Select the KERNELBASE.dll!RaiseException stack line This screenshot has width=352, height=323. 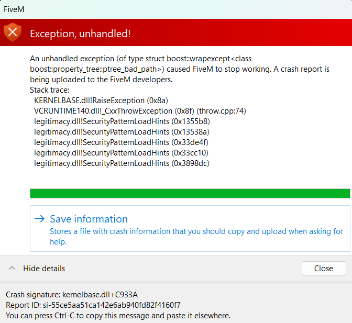(x=101, y=101)
